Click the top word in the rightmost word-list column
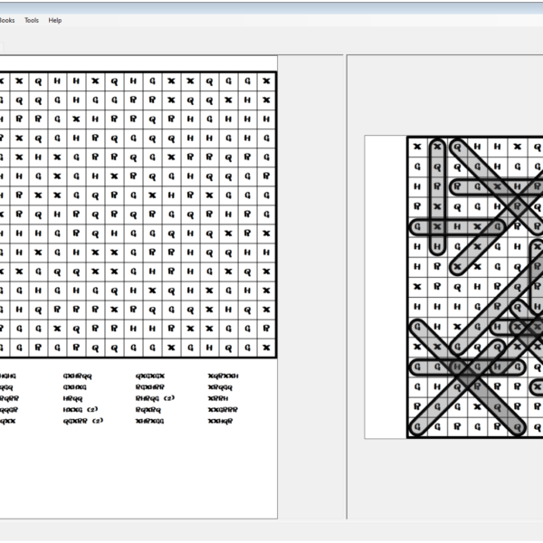This screenshot has width=543, height=543. 223,375
